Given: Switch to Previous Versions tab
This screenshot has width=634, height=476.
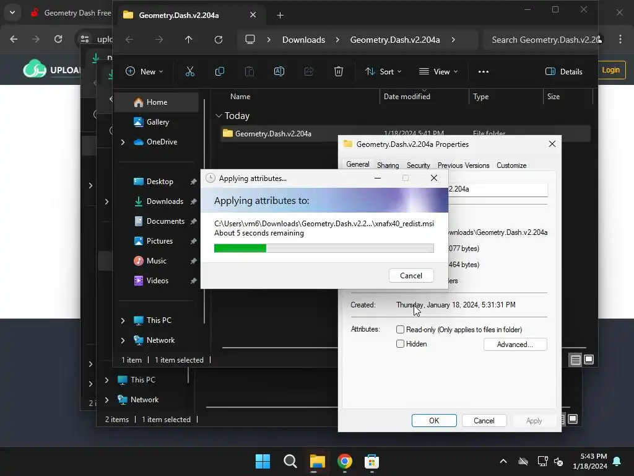Looking at the screenshot, I should (x=463, y=165).
